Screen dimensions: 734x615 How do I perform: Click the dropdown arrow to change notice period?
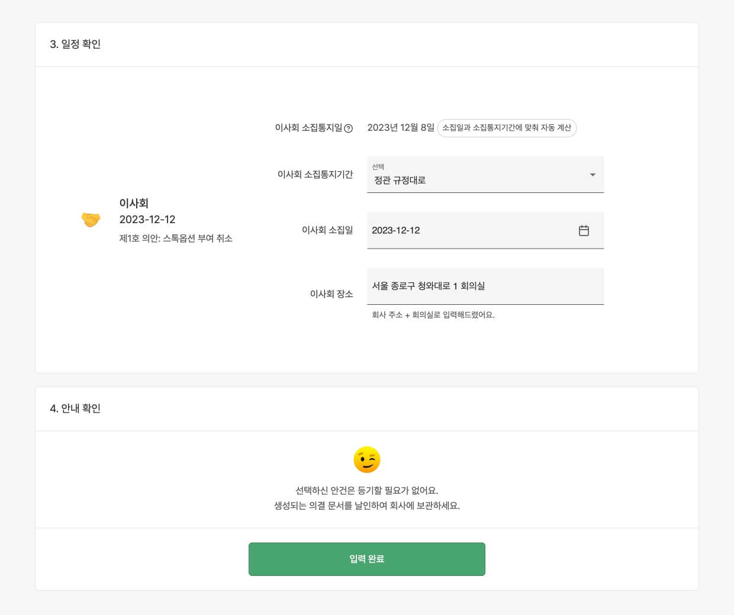pyautogui.click(x=592, y=175)
